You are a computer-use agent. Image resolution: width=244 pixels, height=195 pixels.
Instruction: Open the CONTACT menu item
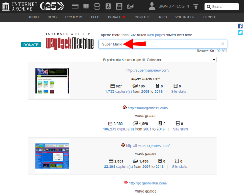[x=142, y=17]
